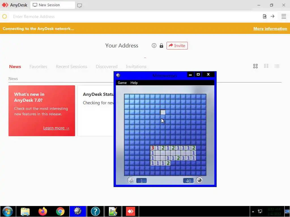Click the taskbar clock

click(x=274, y=211)
